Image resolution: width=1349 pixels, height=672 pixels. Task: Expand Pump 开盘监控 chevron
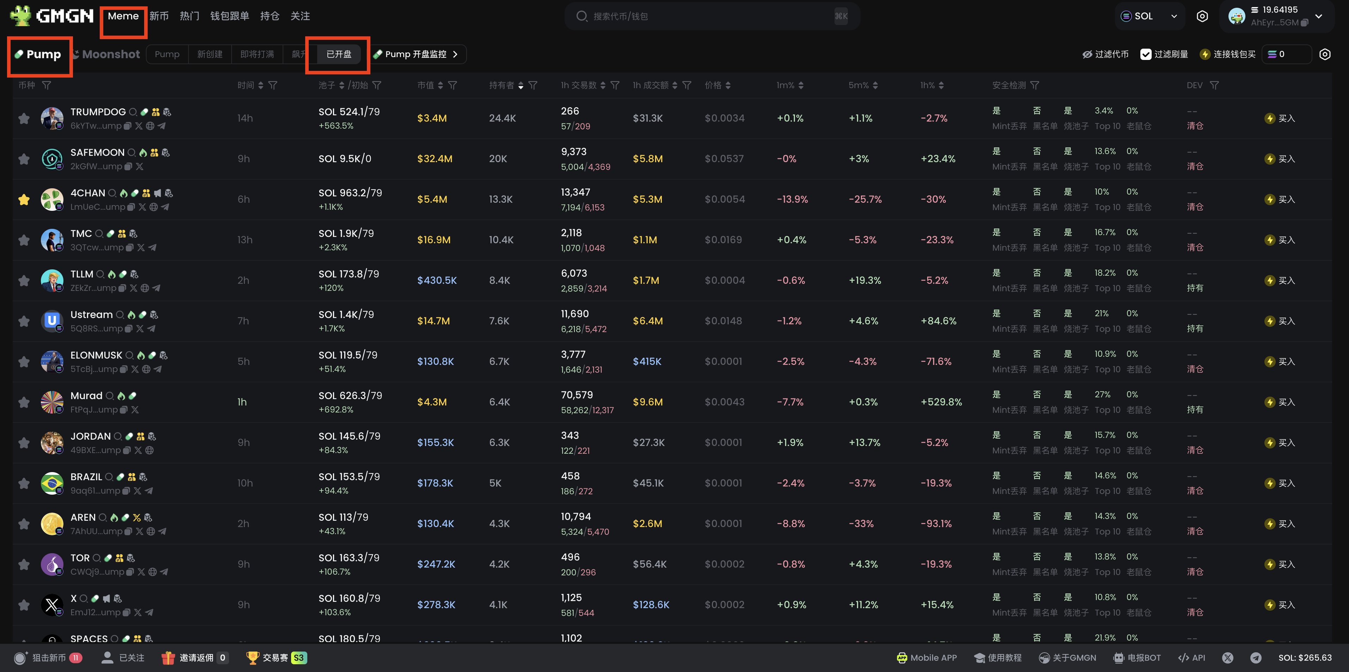click(x=455, y=55)
